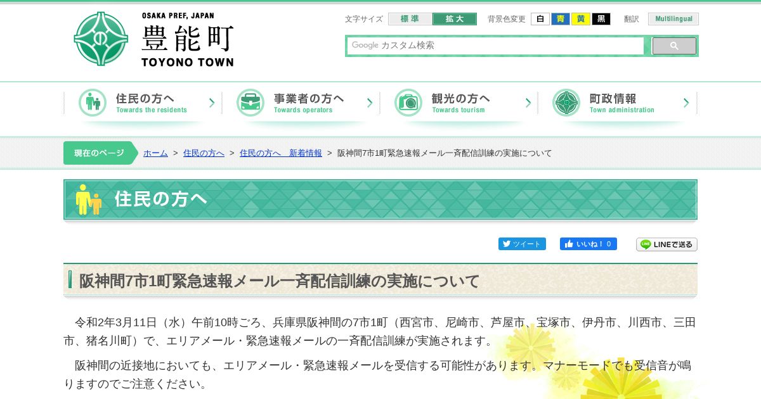Switch background color to black 黒

(601, 19)
